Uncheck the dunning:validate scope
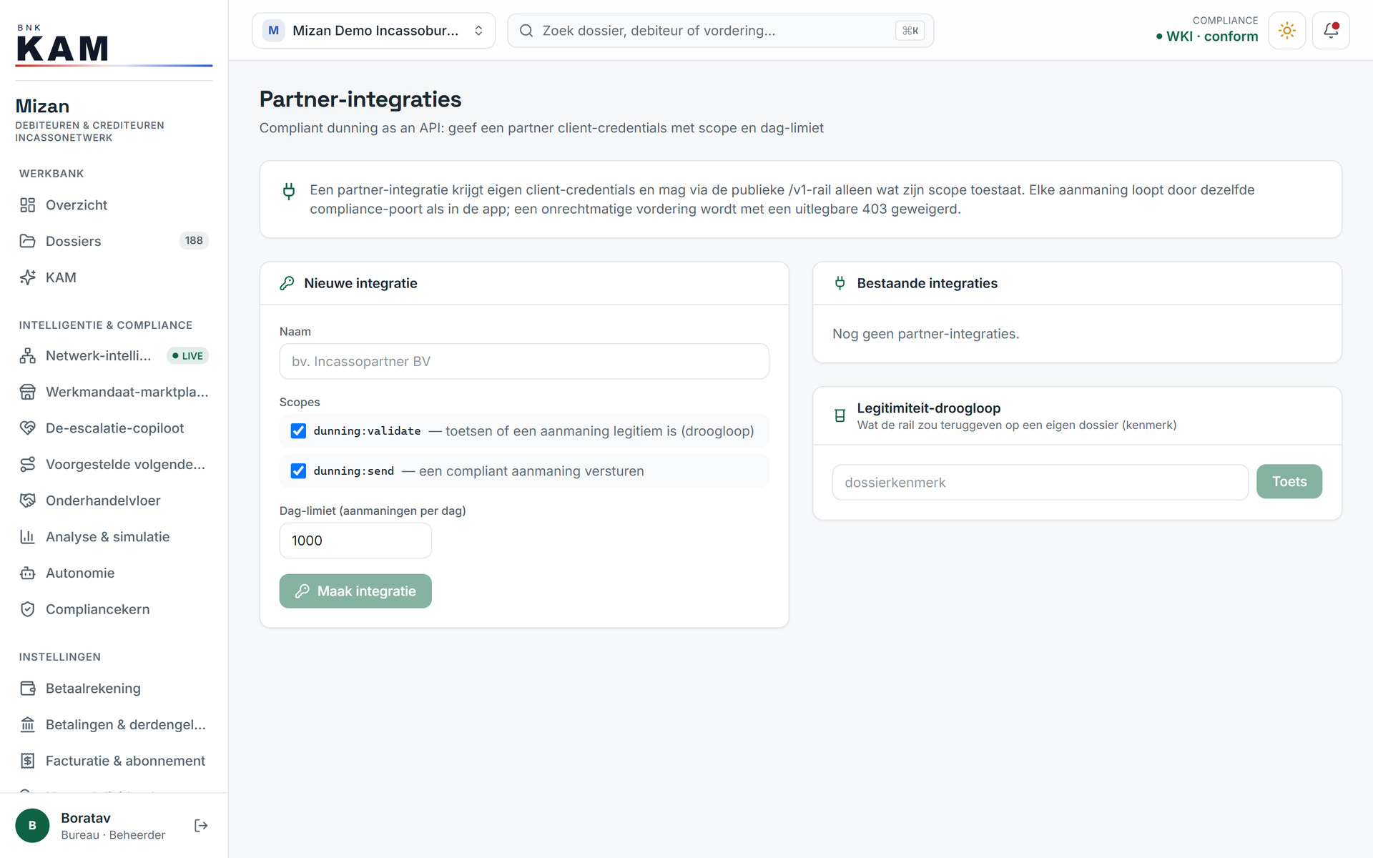The image size is (1373, 858). [298, 431]
